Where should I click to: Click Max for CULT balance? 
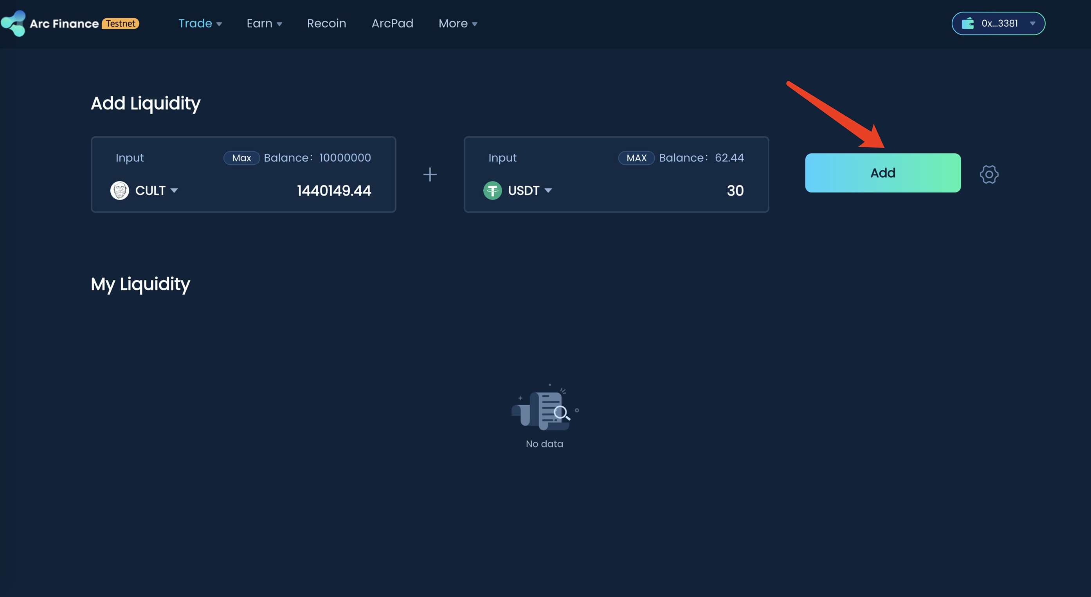point(241,158)
